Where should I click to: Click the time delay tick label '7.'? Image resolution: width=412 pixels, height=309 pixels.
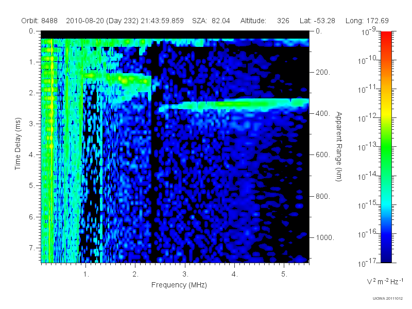(32, 248)
